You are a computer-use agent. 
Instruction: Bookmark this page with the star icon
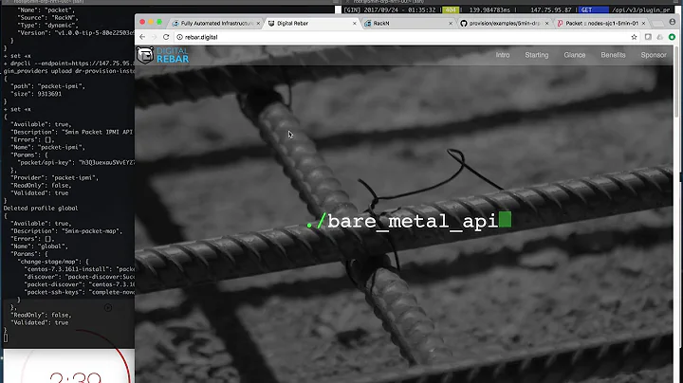tap(635, 37)
